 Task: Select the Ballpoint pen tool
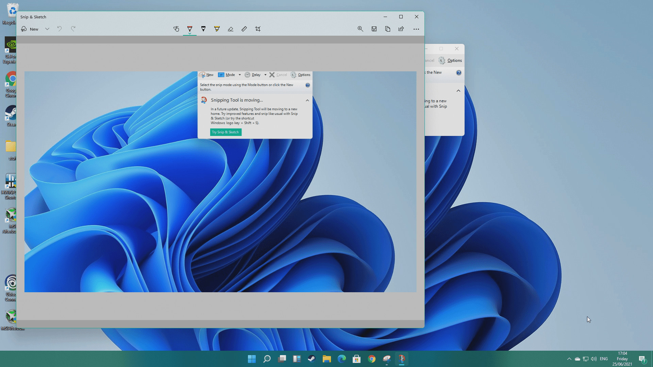pos(190,29)
